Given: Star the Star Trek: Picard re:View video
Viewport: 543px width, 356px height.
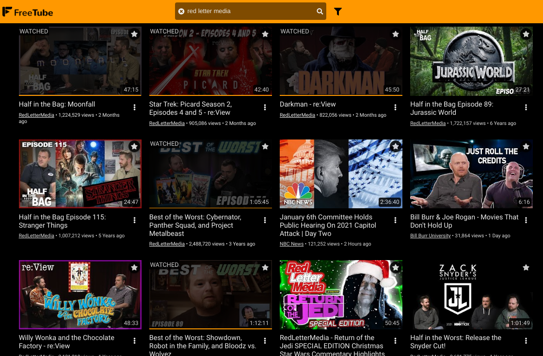Looking at the screenshot, I should click(265, 34).
